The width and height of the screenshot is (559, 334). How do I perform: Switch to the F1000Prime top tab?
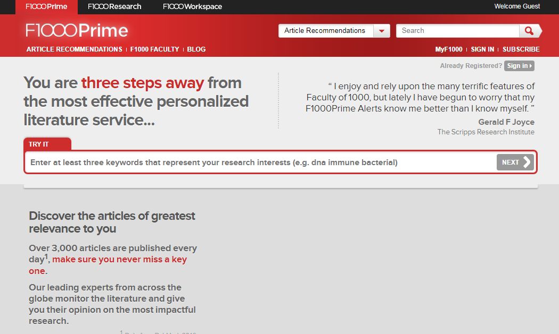[x=46, y=7]
